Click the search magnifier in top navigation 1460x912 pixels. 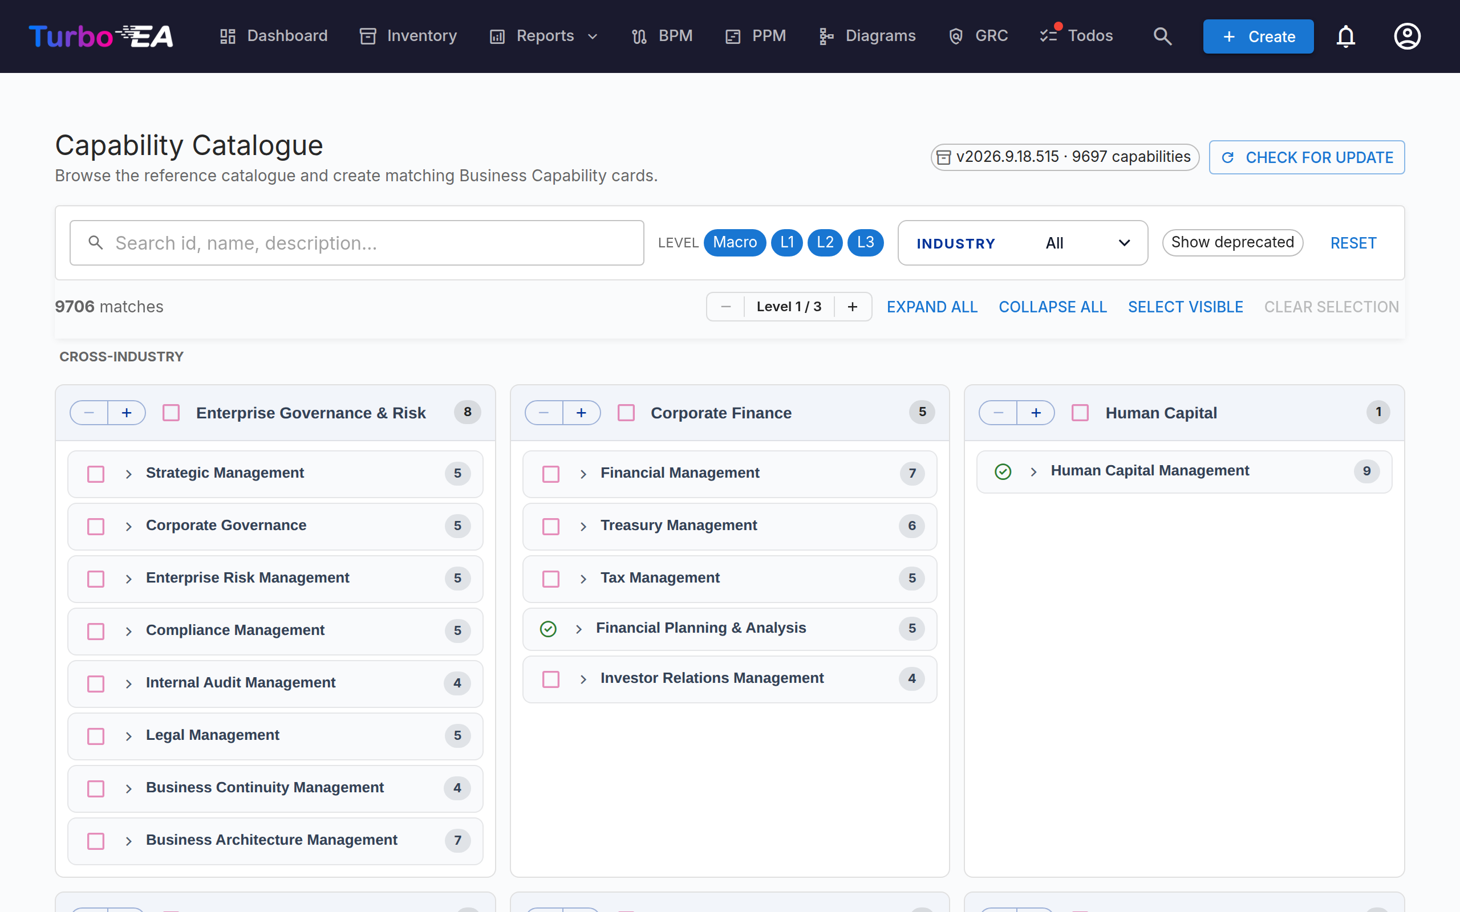tap(1162, 36)
